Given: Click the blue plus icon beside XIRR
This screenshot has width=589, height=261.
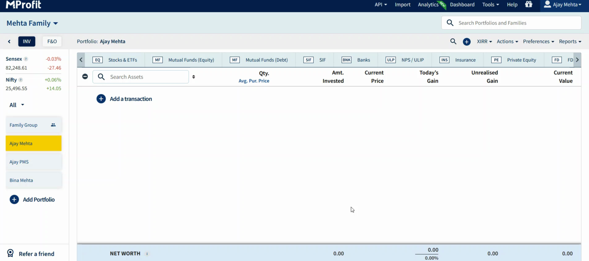Looking at the screenshot, I should 467,41.
